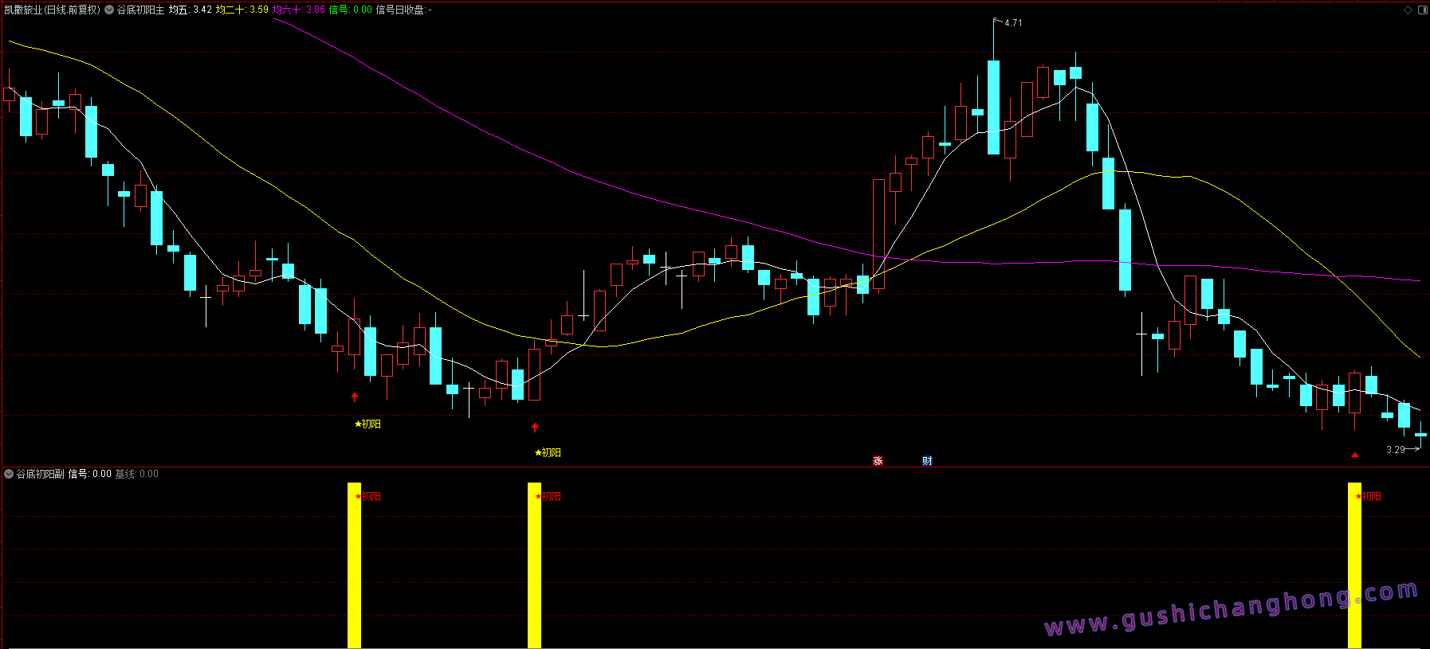Screen dimensions: 1430x649
Task: Click the 信号日收盘 label
Action: tap(403, 10)
